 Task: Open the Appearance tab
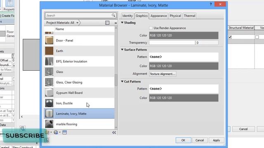tap(158, 16)
